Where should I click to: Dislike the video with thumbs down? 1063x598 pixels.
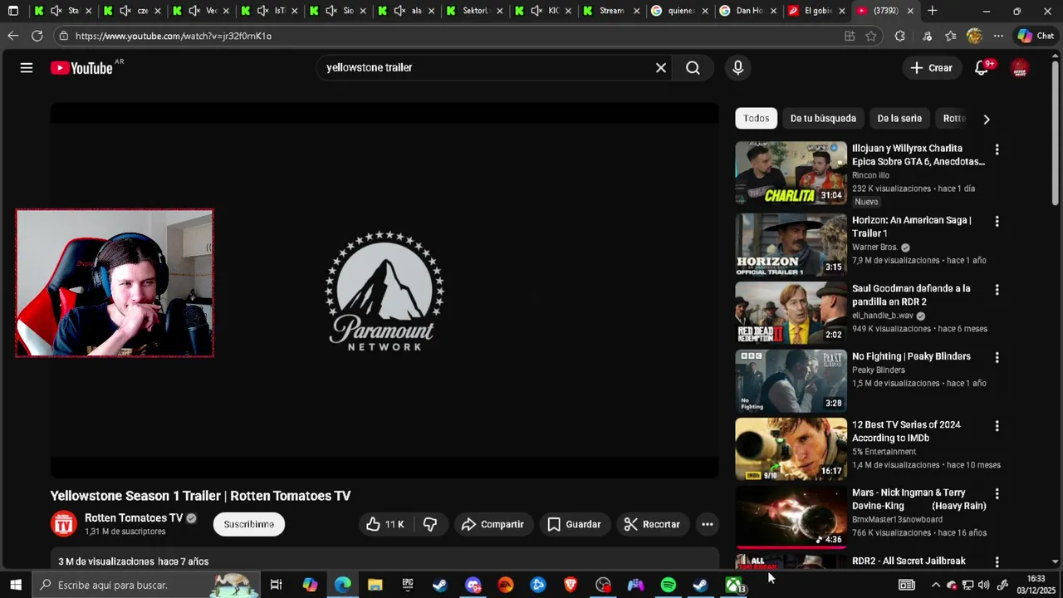click(x=430, y=524)
